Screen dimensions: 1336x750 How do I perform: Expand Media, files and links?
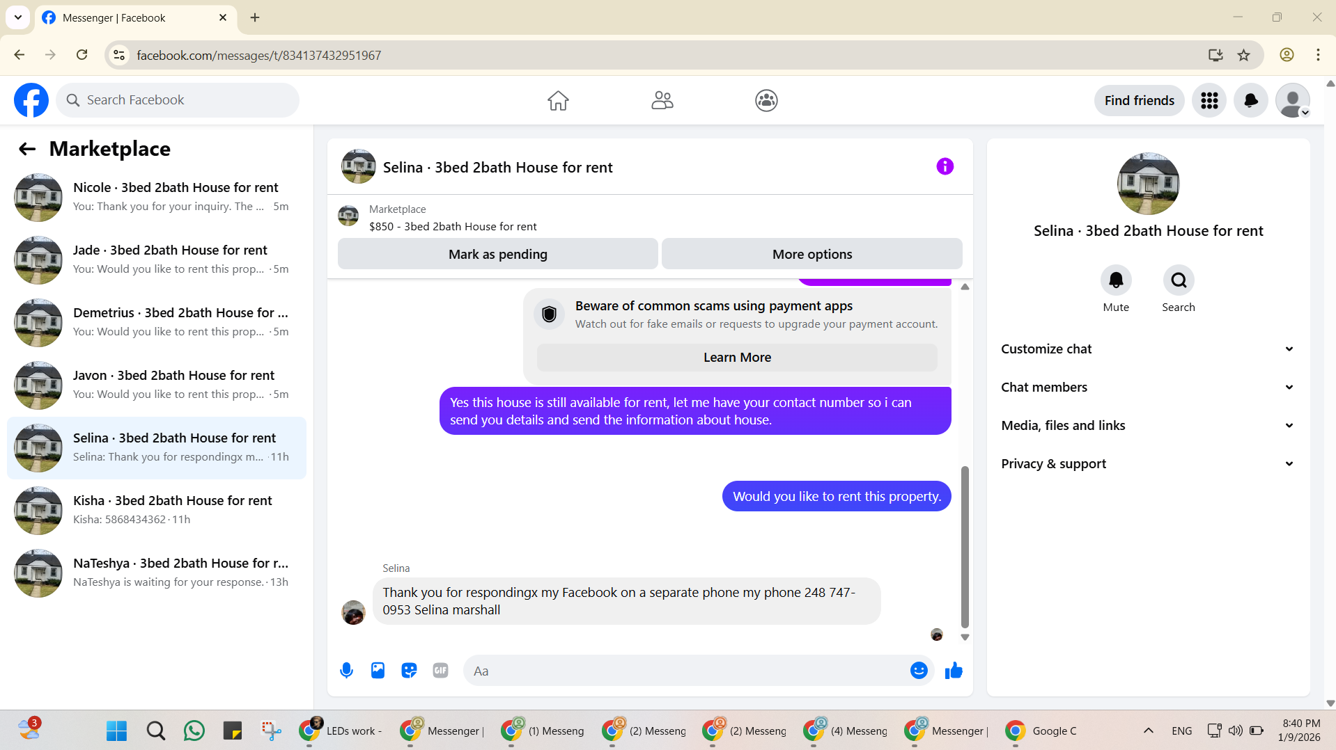[1148, 426]
